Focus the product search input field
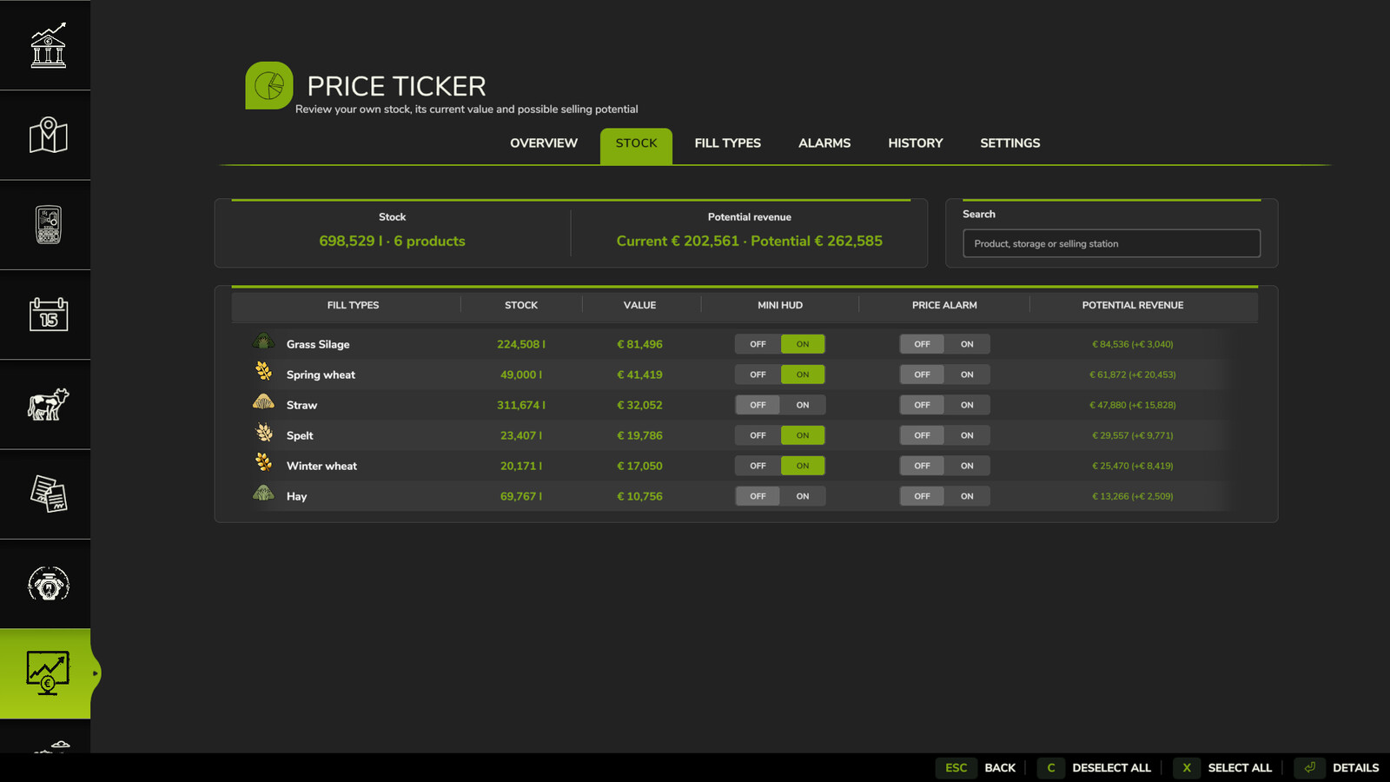The image size is (1390, 782). (x=1111, y=243)
